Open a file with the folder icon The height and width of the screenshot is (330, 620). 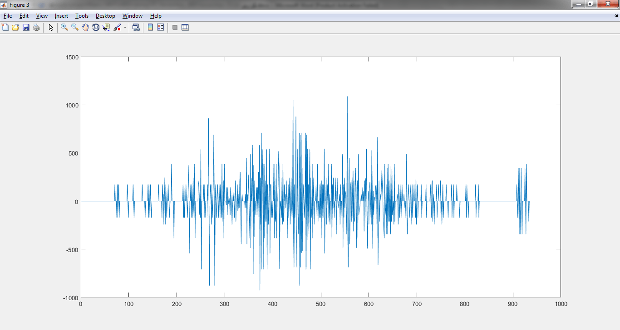click(x=15, y=27)
